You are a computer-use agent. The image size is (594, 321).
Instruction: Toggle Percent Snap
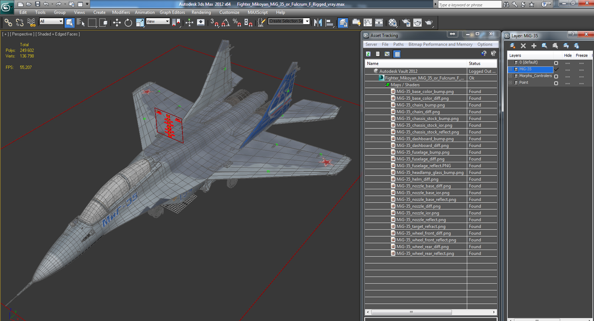[x=237, y=23]
